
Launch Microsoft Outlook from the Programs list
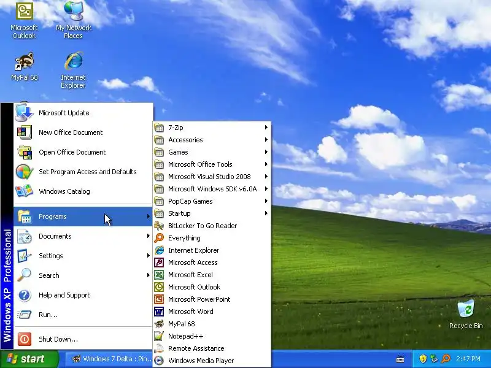(x=212, y=287)
